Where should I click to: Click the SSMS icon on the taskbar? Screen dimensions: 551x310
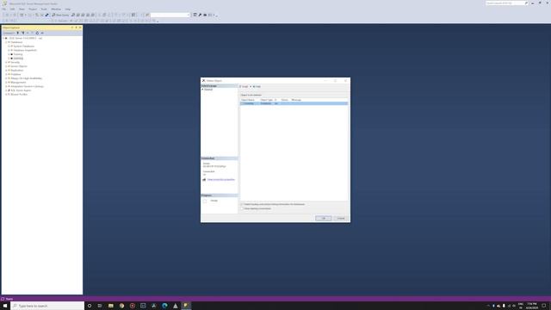pyautogui.click(x=186, y=306)
